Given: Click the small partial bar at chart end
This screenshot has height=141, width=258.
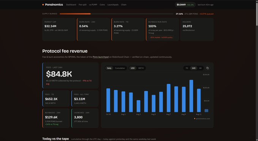Looking at the screenshot, I should pyautogui.click(x=206, y=111).
